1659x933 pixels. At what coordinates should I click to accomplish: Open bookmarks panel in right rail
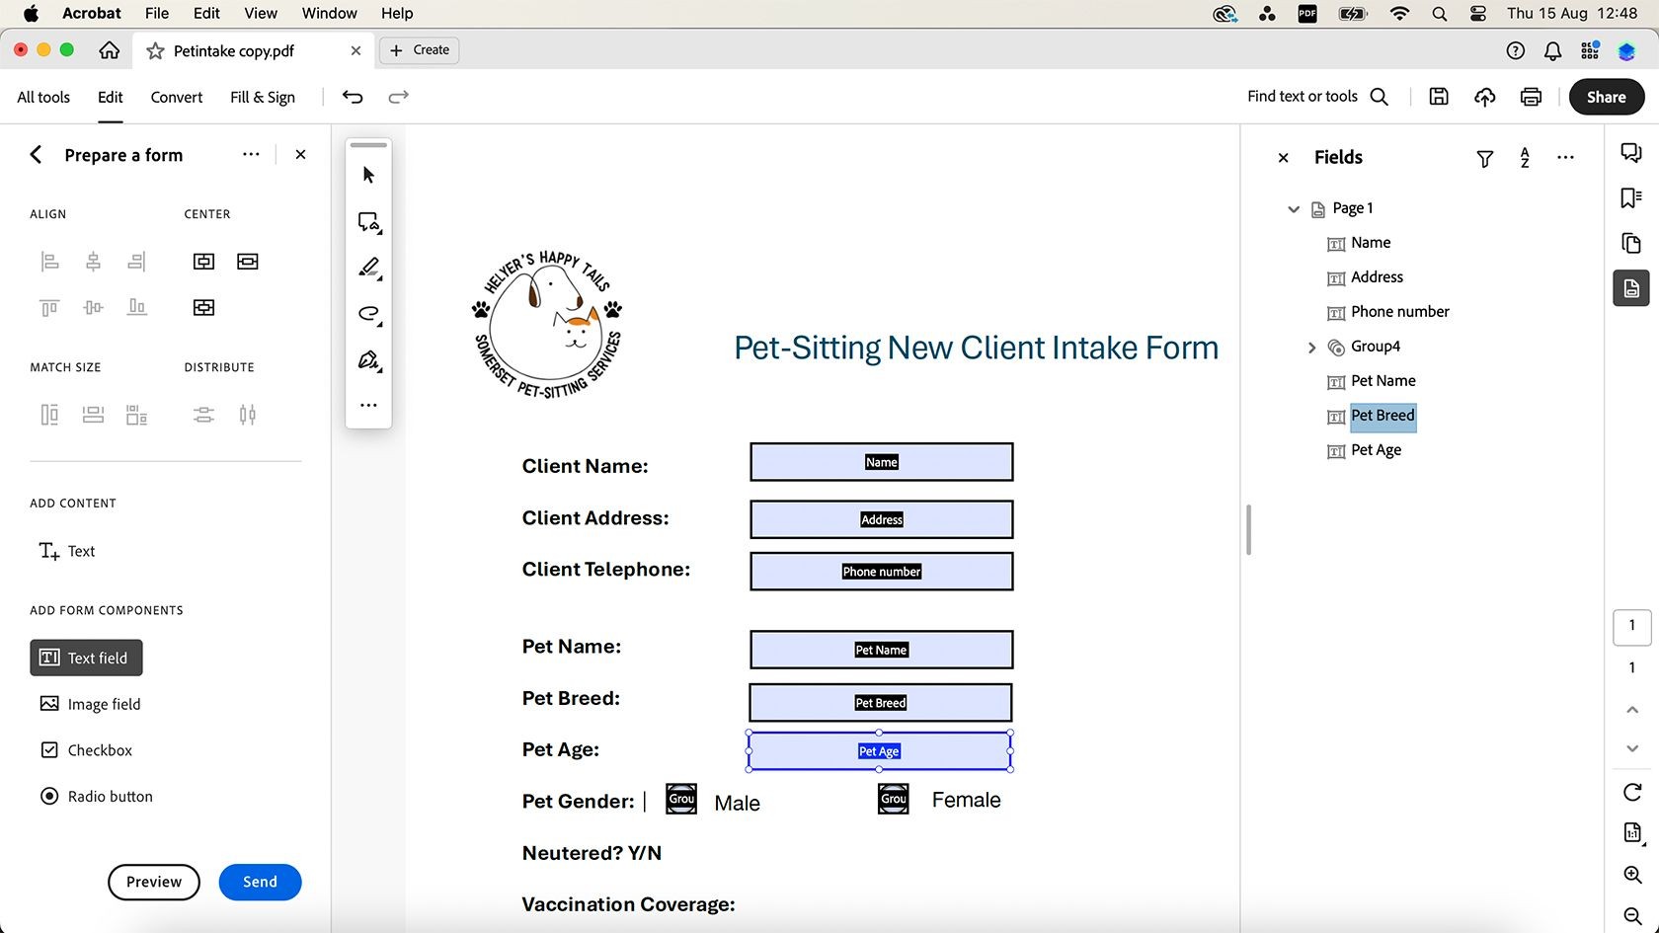(x=1631, y=198)
